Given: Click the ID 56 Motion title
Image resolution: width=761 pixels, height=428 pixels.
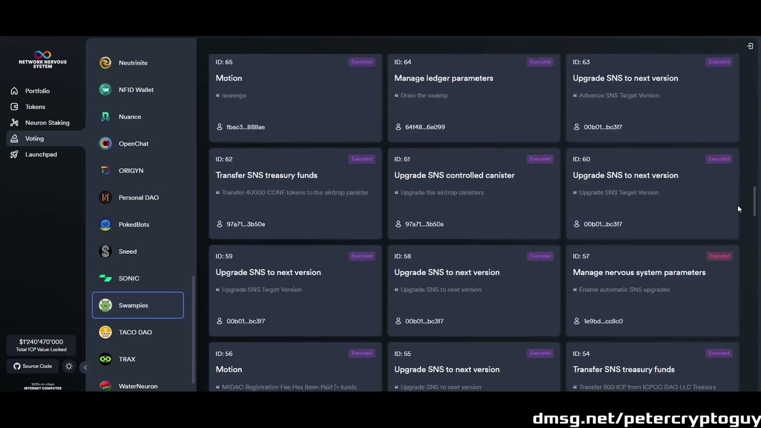Looking at the screenshot, I should pyautogui.click(x=229, y=370).
